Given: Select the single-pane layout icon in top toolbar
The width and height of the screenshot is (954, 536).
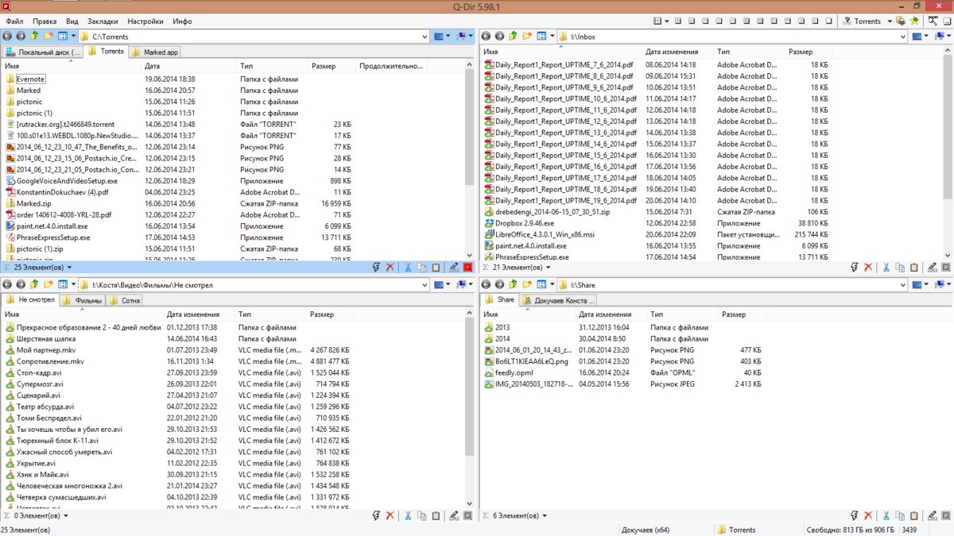Looking at the screenshot, I should click(829, 21).
